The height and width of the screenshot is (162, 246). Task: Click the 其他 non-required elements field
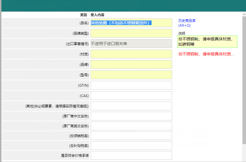[131, 106]
